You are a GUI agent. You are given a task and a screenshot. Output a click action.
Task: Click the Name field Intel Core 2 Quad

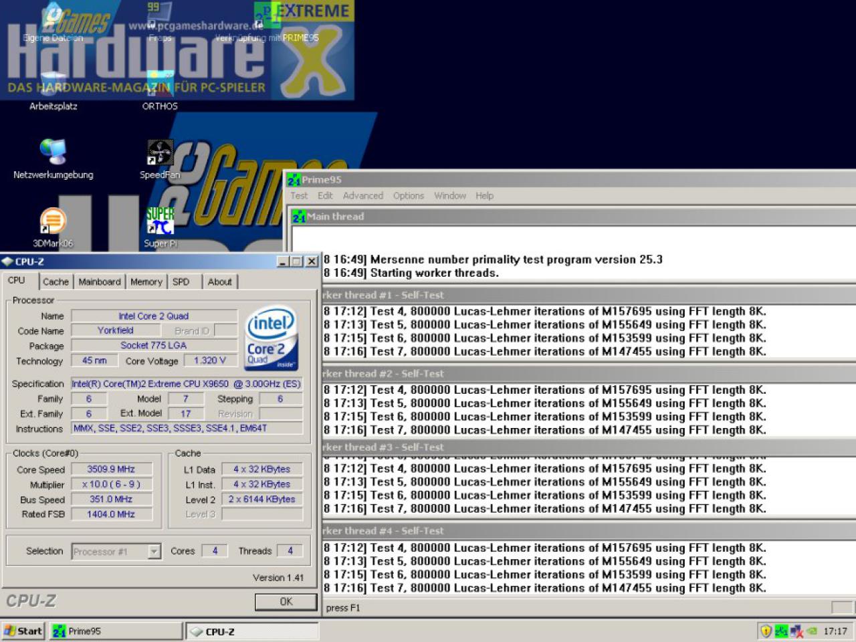point(154,316)
